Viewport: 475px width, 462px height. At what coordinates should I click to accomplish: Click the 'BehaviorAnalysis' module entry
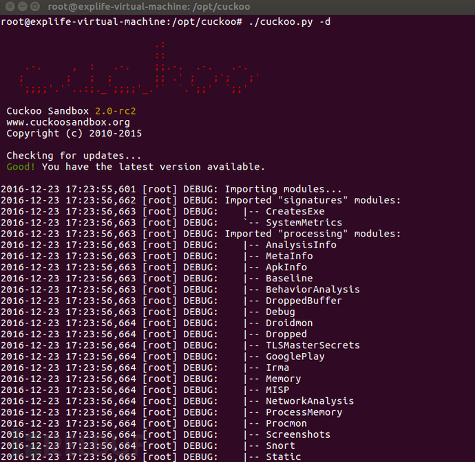[x=313, y=290]
